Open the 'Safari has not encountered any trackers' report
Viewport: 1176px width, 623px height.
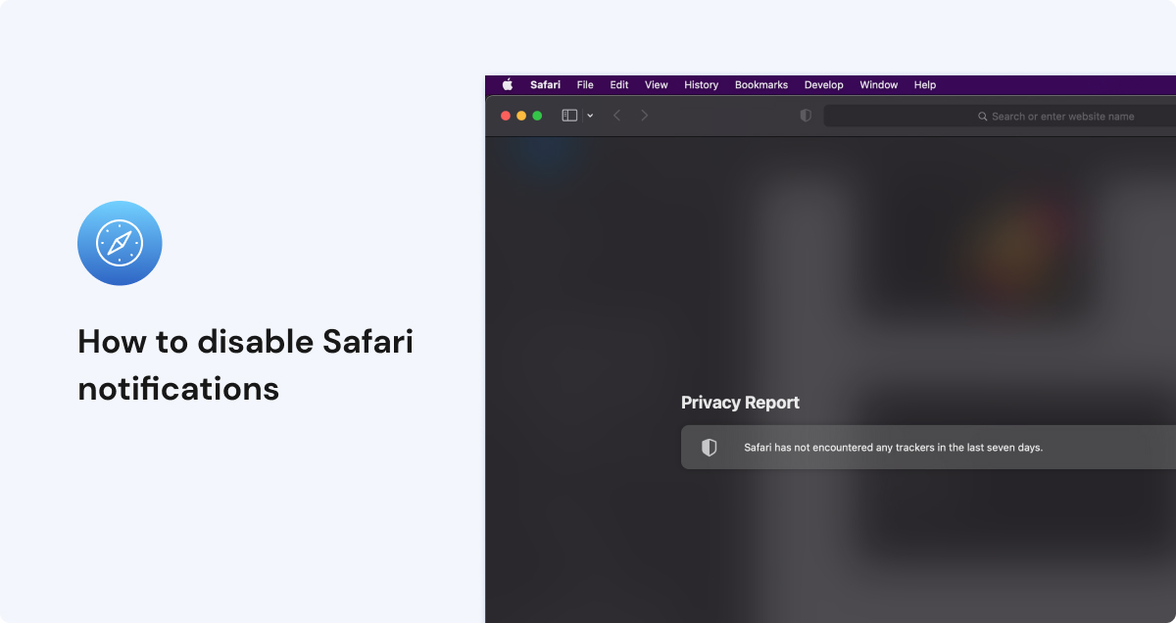[928, 448]
